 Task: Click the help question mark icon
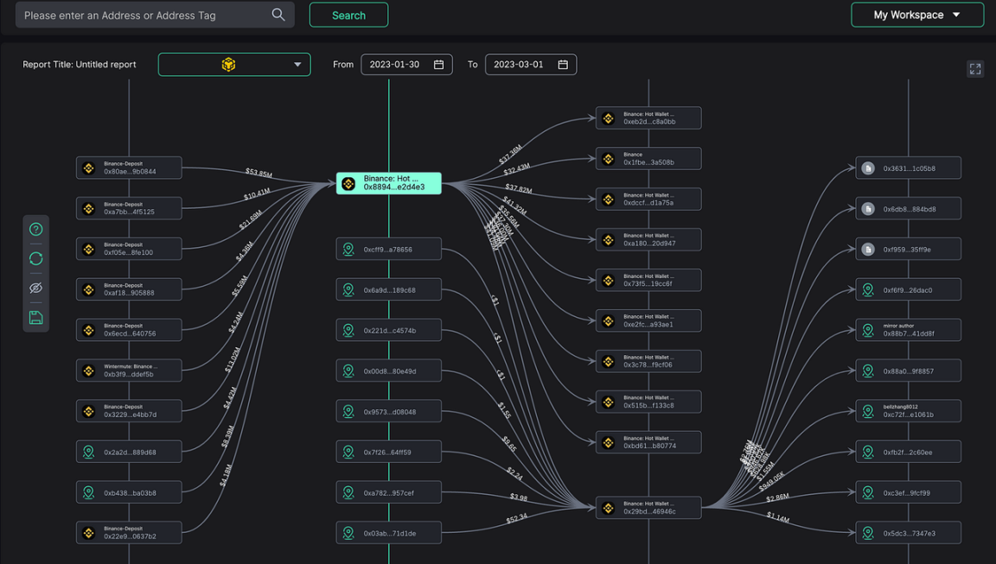(x=35, y=230)
